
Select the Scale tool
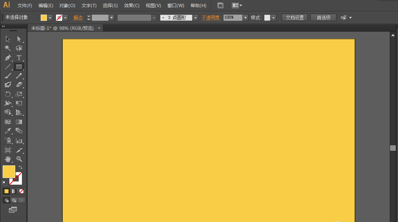click(19, 94)
